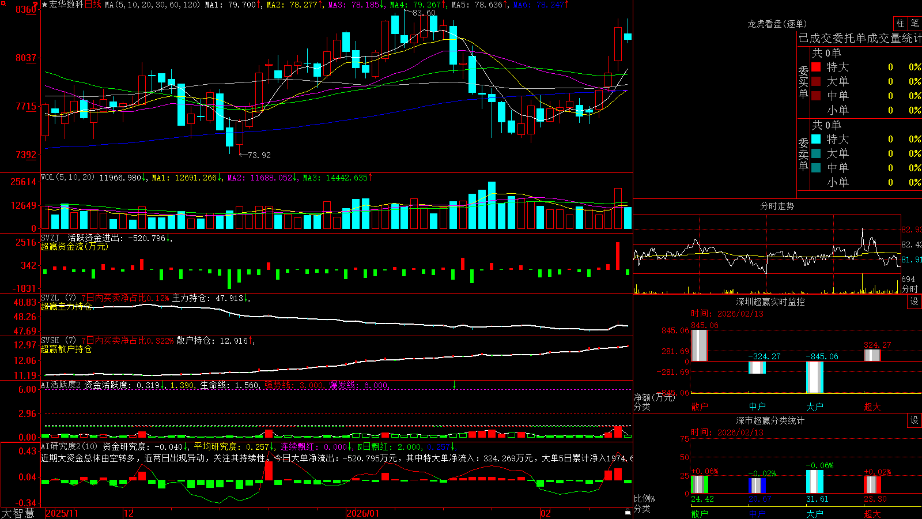Image resolution: width=922 pixels, height=519 pixels.
Task: Click the AI活跃度2 indicator label
Action: [x=61, y=385]
